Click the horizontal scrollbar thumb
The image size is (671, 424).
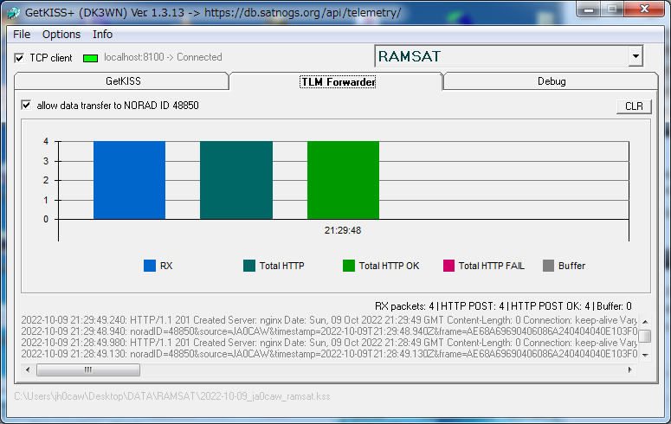(x=88, y=369)
